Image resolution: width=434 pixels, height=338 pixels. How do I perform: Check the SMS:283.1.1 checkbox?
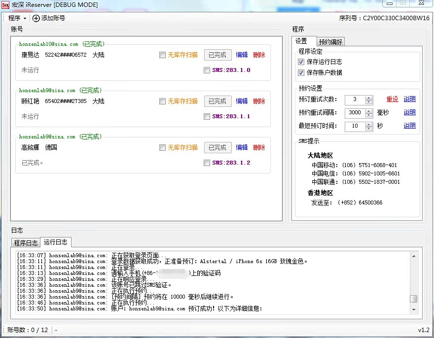207,116
